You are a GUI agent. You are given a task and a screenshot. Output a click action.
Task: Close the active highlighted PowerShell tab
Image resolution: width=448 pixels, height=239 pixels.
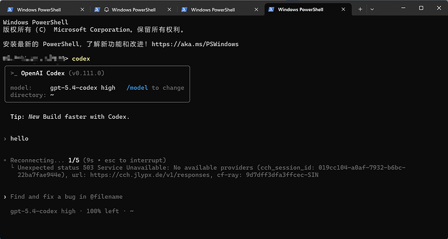[x=343, y=10]
